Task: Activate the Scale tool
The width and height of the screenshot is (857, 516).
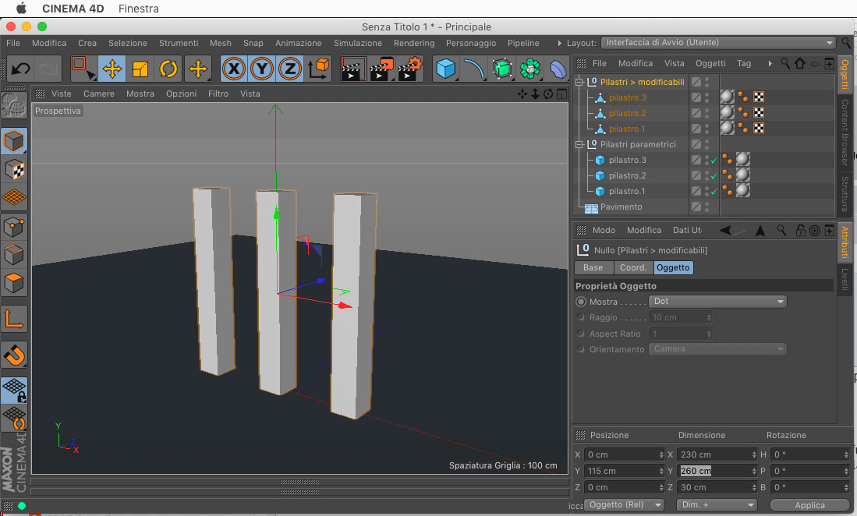Action: [x=140, y=69]
